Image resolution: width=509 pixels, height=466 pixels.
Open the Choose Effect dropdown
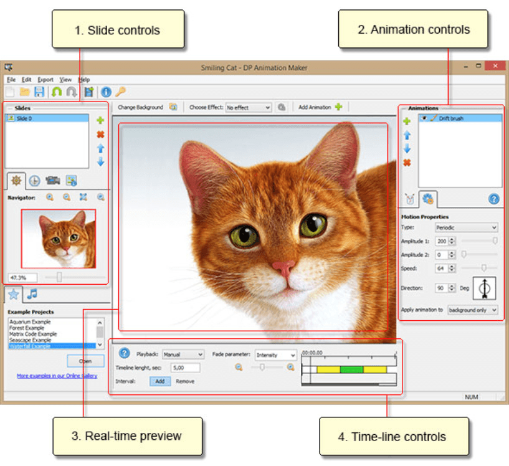click(249, 107)
